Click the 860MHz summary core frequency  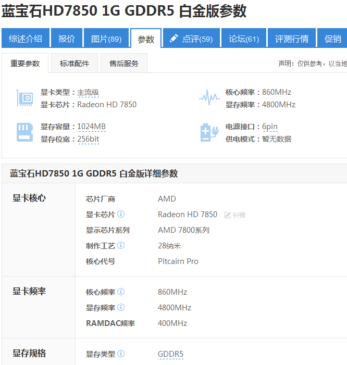(277, 92)
